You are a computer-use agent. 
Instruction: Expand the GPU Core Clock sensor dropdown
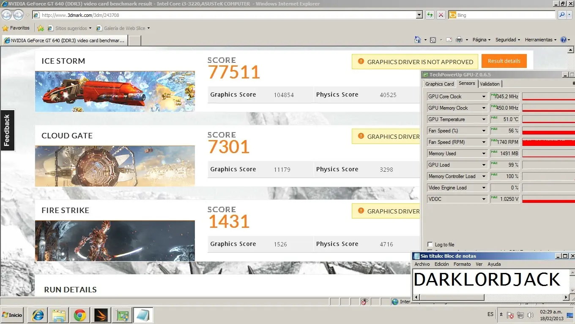[x=484, y=97]
